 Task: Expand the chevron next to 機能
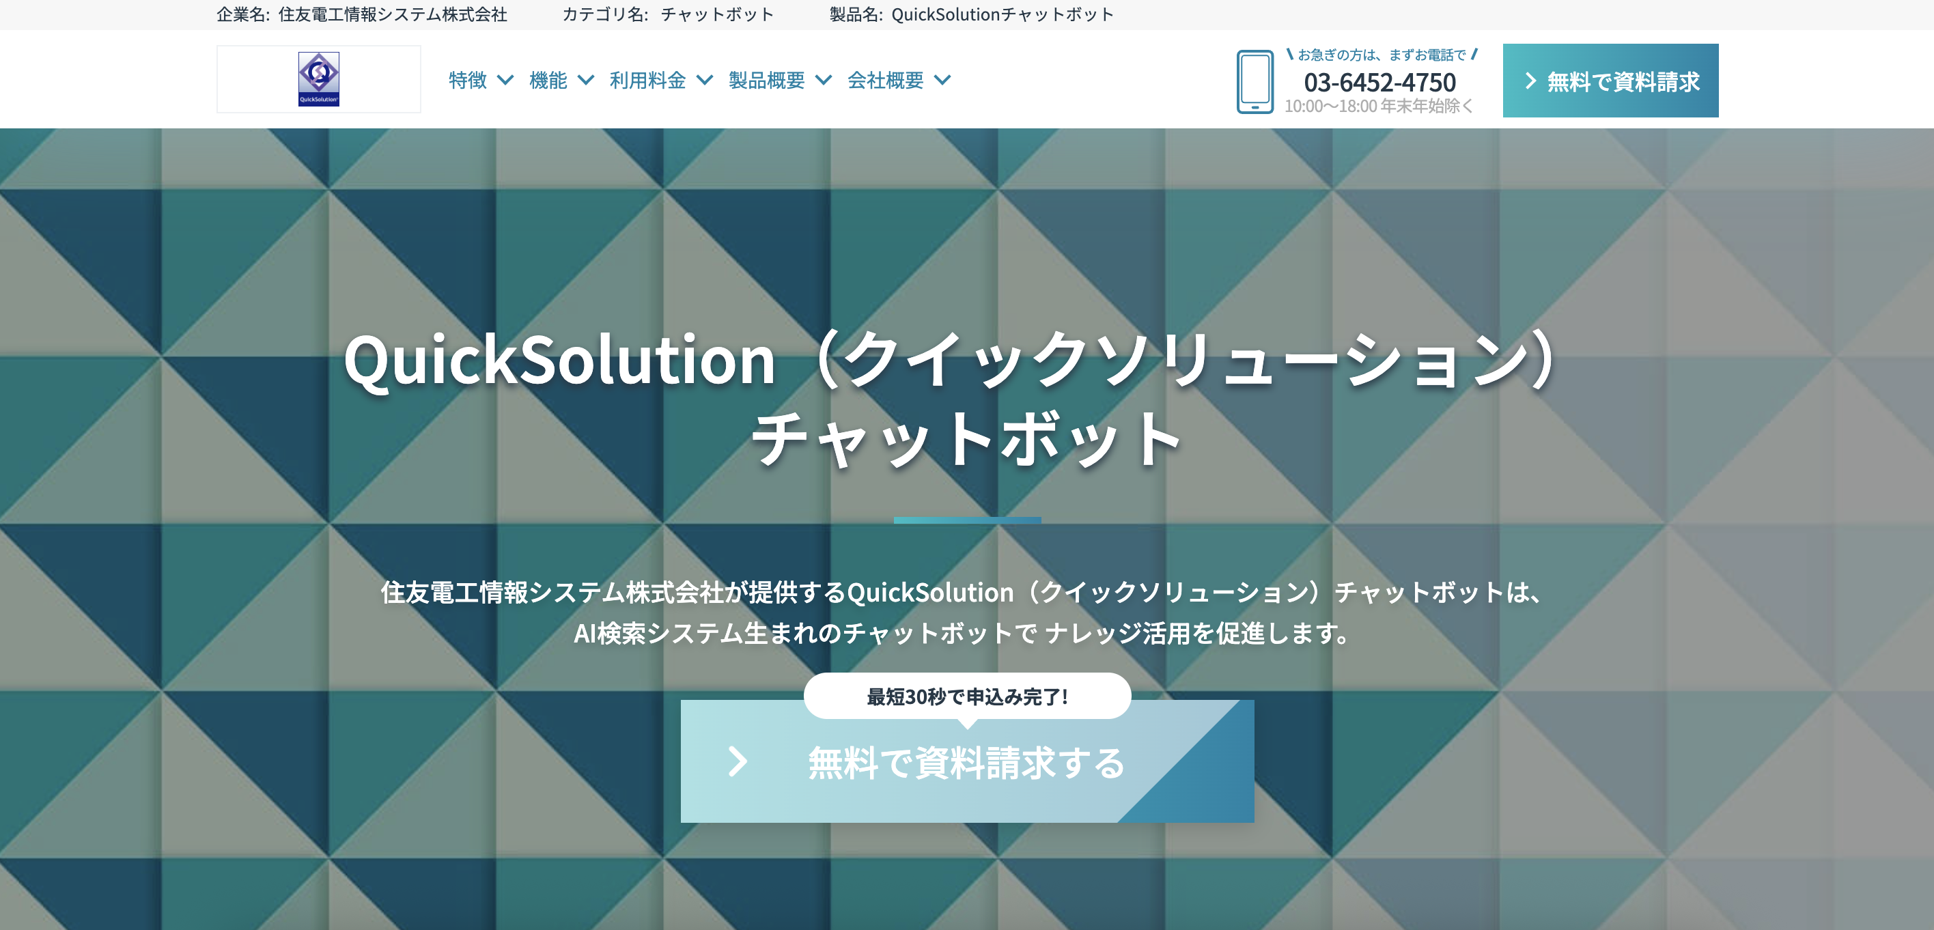[586, 80]
